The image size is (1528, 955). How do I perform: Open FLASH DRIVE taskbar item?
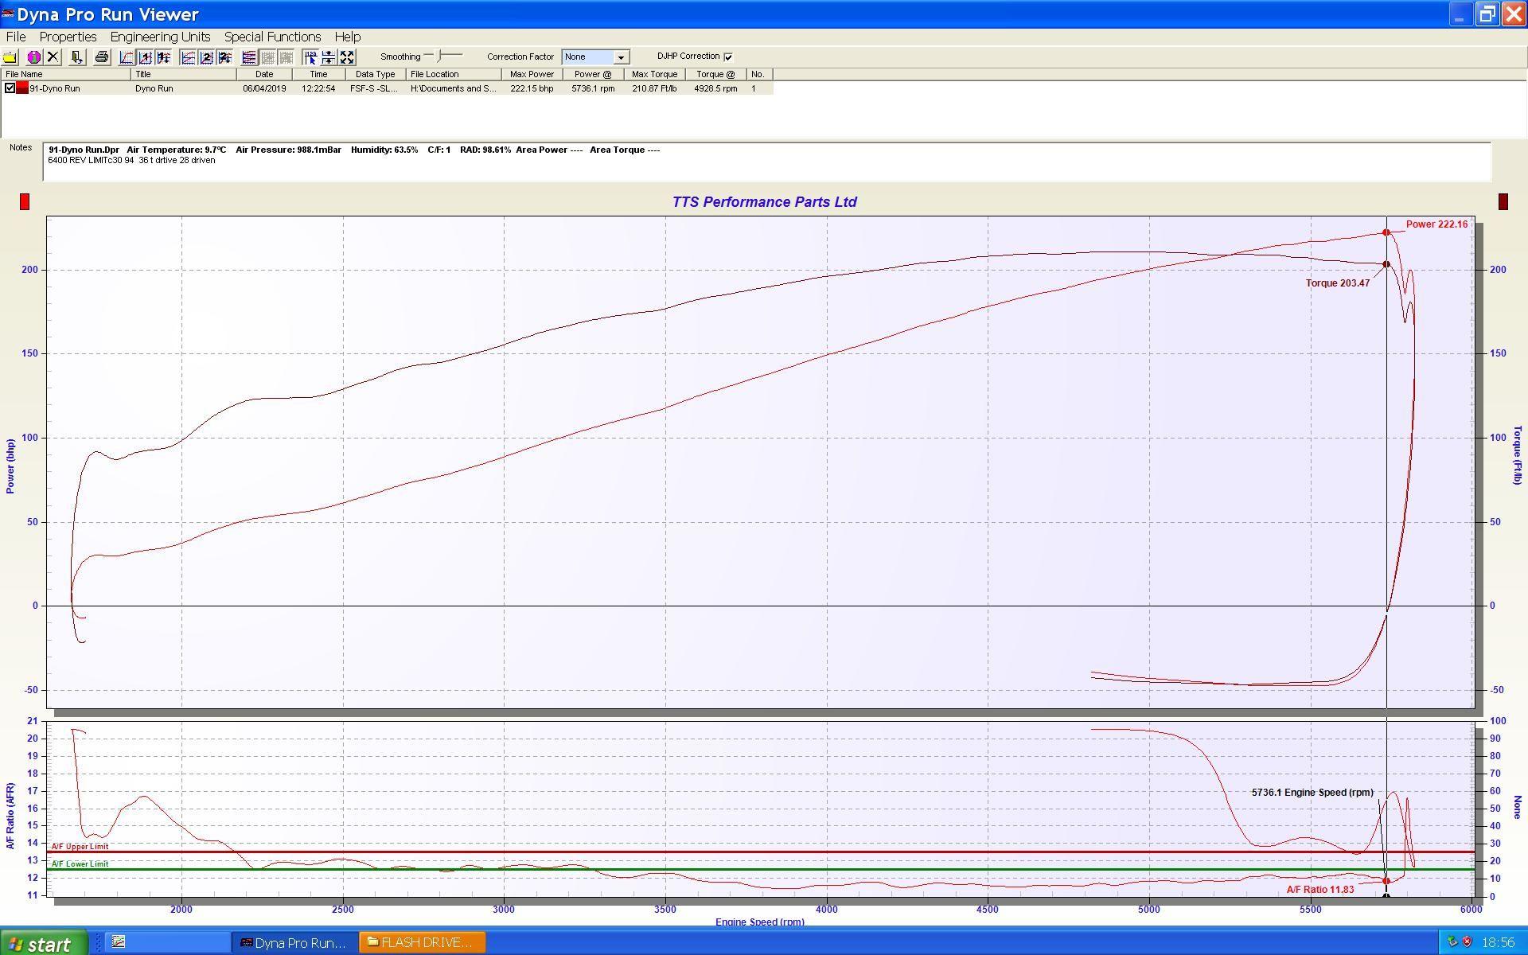pos(422,943)
